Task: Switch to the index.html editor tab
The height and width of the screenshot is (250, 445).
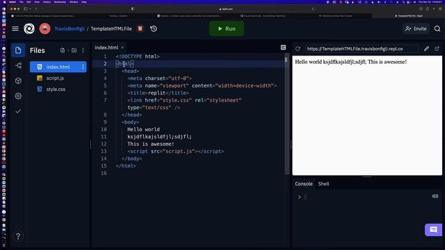Action: click(x=106, y=48)
